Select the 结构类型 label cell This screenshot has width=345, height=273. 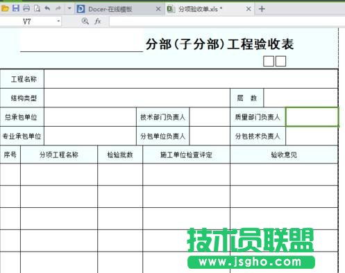[x=22, y=98]
